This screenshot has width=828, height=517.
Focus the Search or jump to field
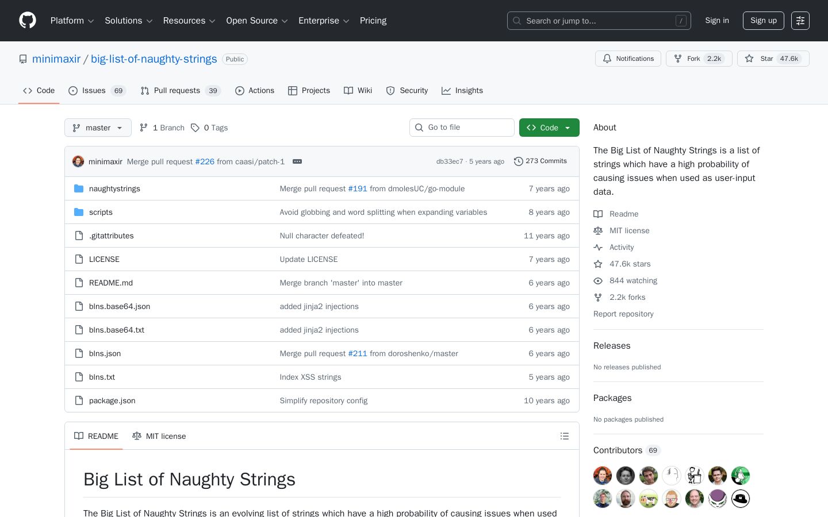599,21
